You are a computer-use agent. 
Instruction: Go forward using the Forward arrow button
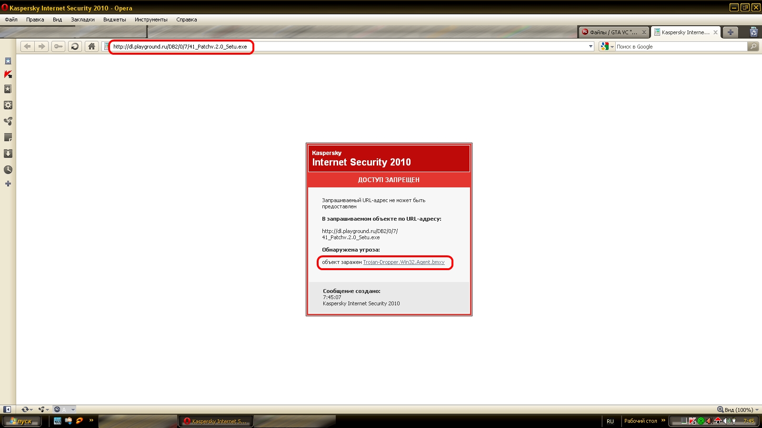tap(42, 46)
